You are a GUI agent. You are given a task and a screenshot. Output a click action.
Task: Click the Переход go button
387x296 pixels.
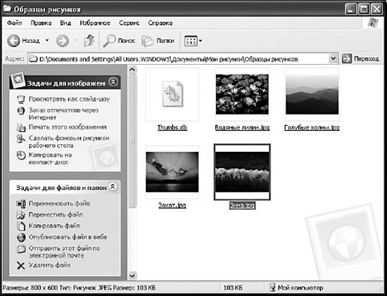(x=360, y=58)
